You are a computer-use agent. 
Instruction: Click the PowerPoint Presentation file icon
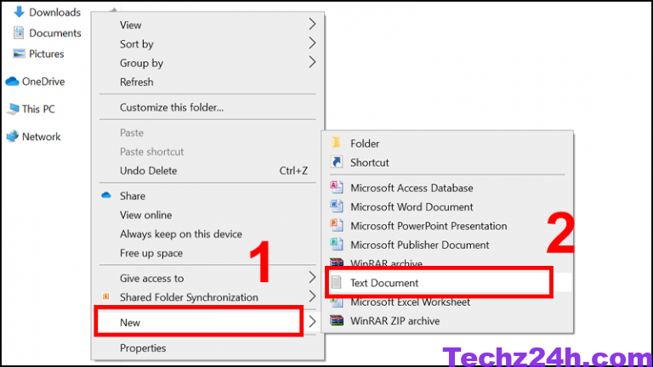337,226
